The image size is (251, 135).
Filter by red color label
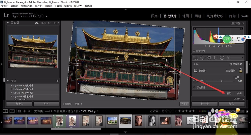(200, 111)
